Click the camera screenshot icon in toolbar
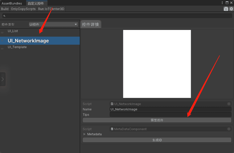The image size is (234, 153). pos(226,9)
